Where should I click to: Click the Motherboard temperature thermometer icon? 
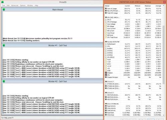click(x=106, y=44)
